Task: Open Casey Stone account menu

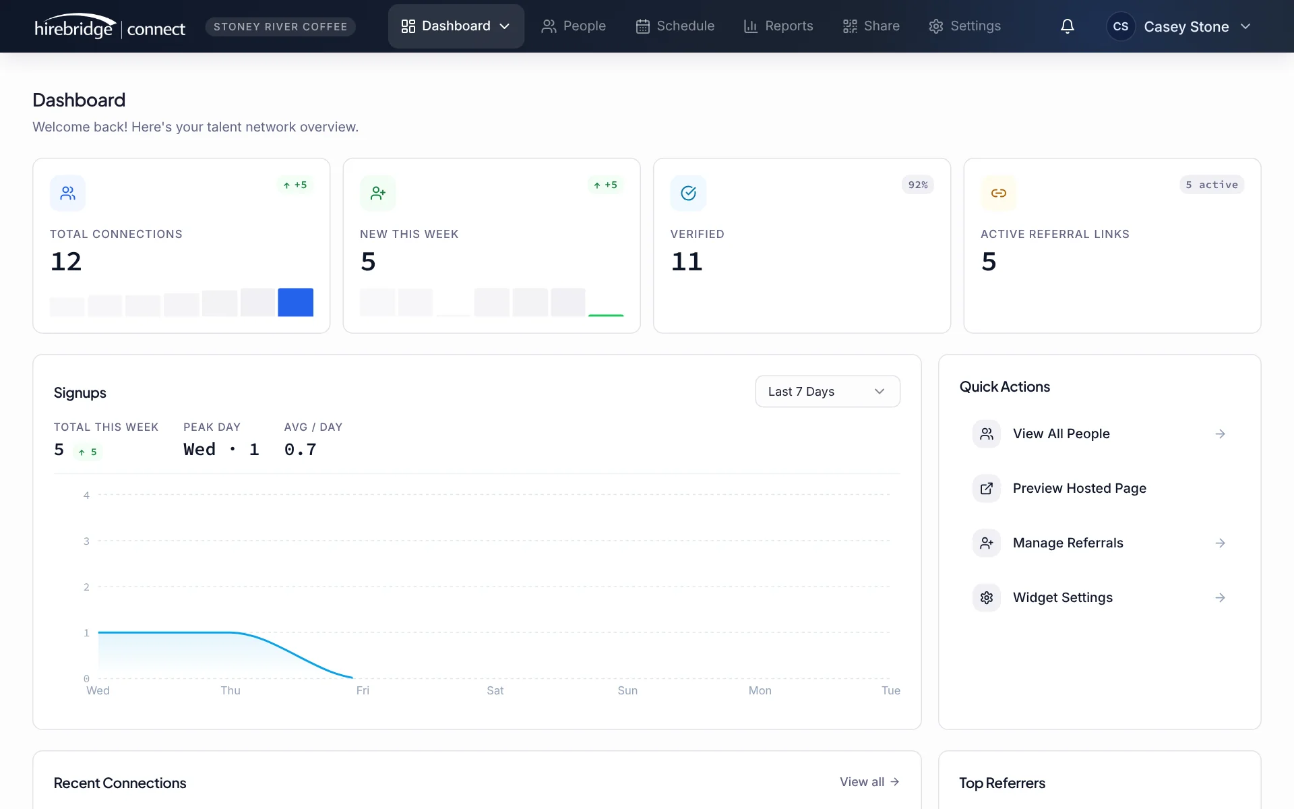Action: coord(1179,26)
